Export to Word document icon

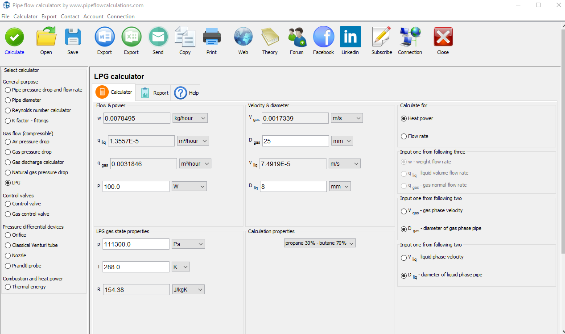pyautogui.click(x=104, y=37)
